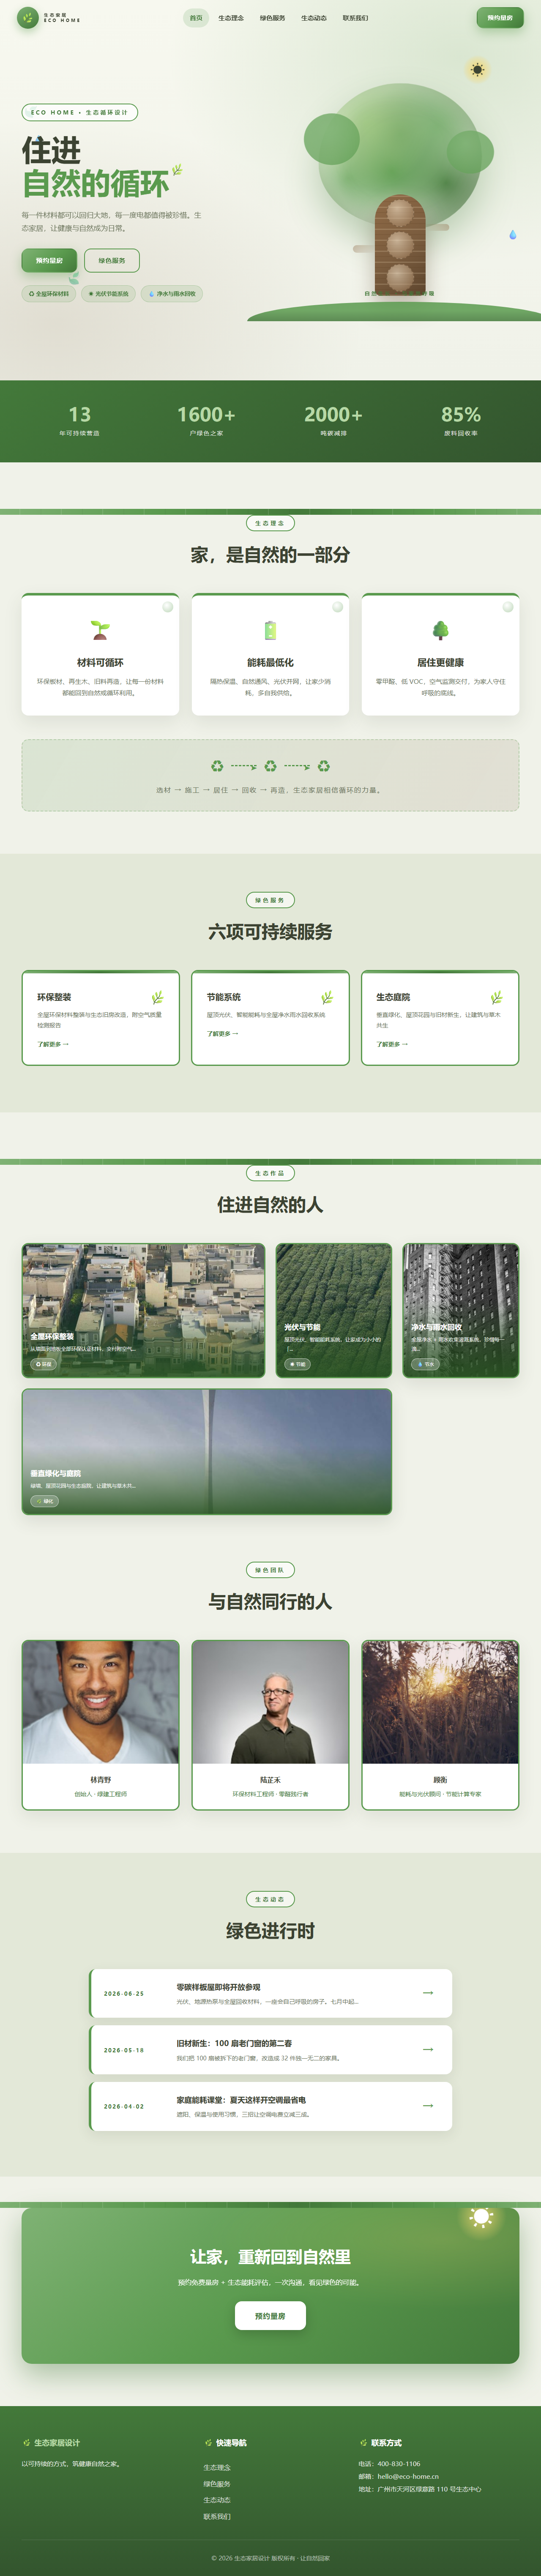Click the 节水 tag on 净水与雨水回收 project
Screen dimensions: 541x2576
point(425,1364)
